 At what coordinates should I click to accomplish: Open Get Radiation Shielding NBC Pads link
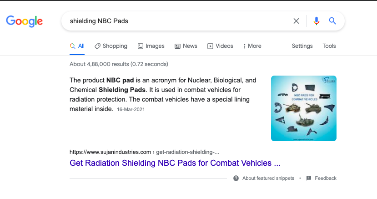pos(175,163)
